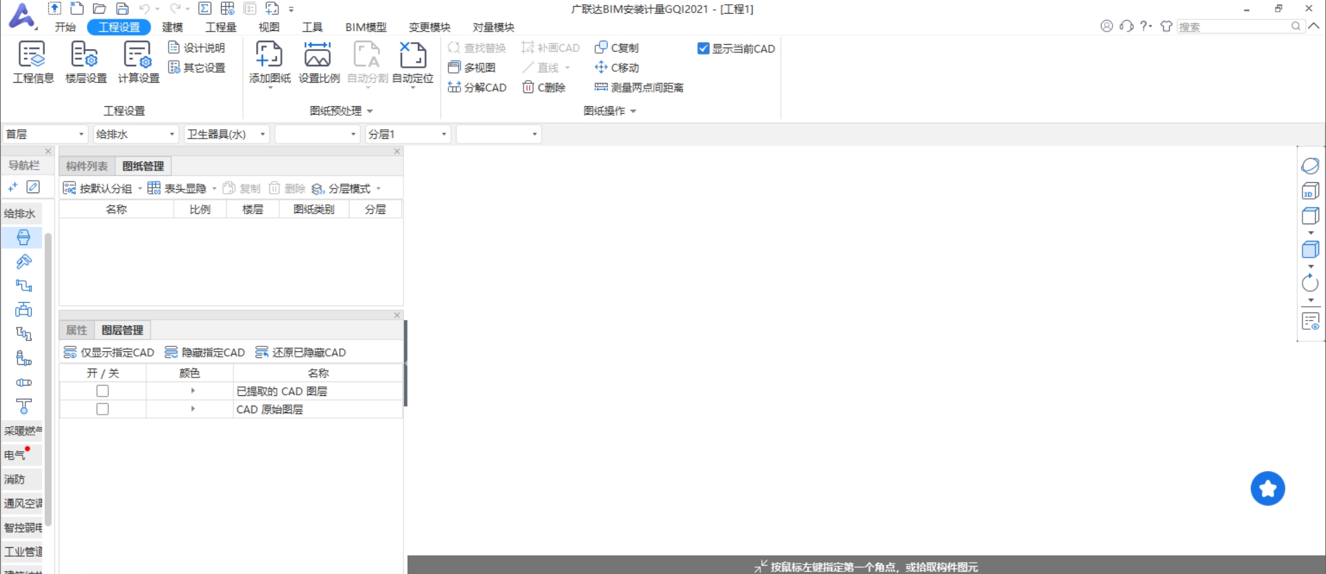Click the open folder icon in title toolbar
This screenshot has width=1326, height=574.
pos(99,9)
